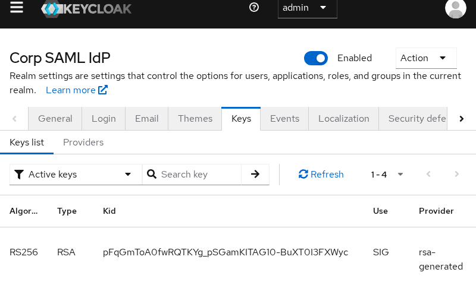Click the Use column header
Screen dimensions: 476x285
tap(380, 211)
